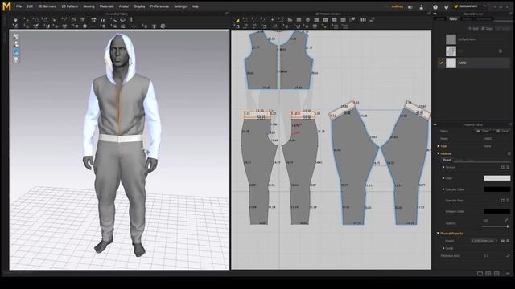
Task: Click the browse icon in Specular Map row
Action: (502, 200)
